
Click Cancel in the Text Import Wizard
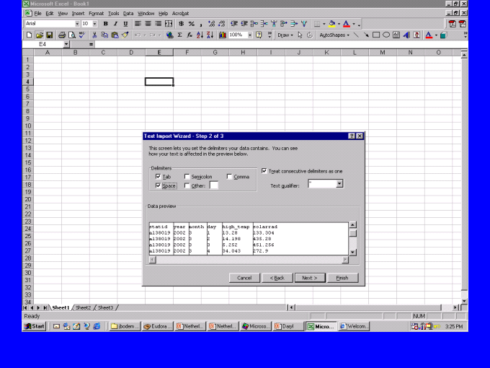244,278
